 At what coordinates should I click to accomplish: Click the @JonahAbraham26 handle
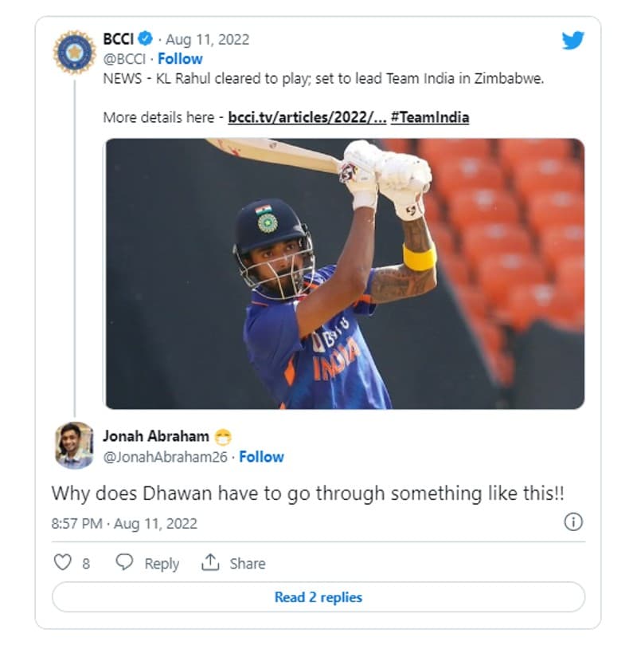166,457
